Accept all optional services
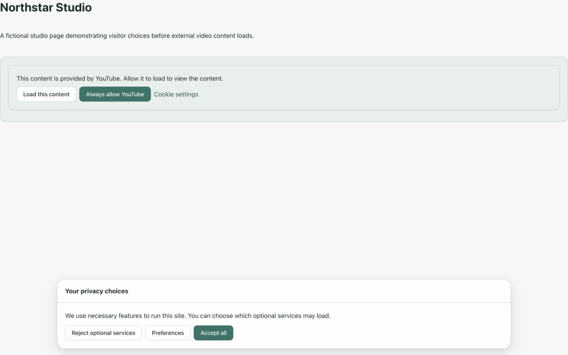Screen dimensions: 568x355 pos(213,333)
